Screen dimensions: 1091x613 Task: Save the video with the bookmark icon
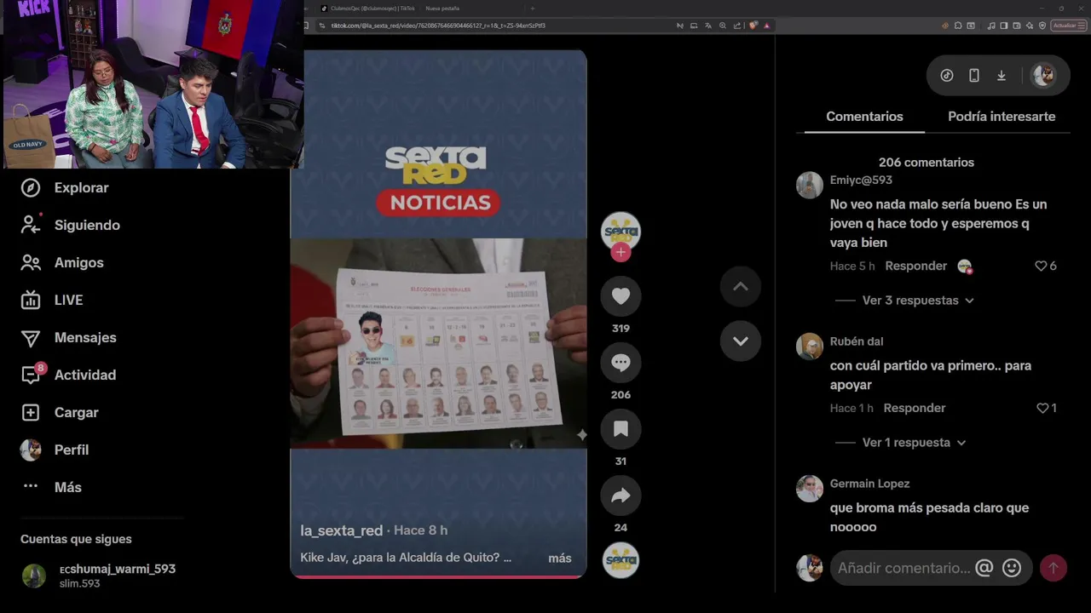pyautogui.click(x=621, y=429)
